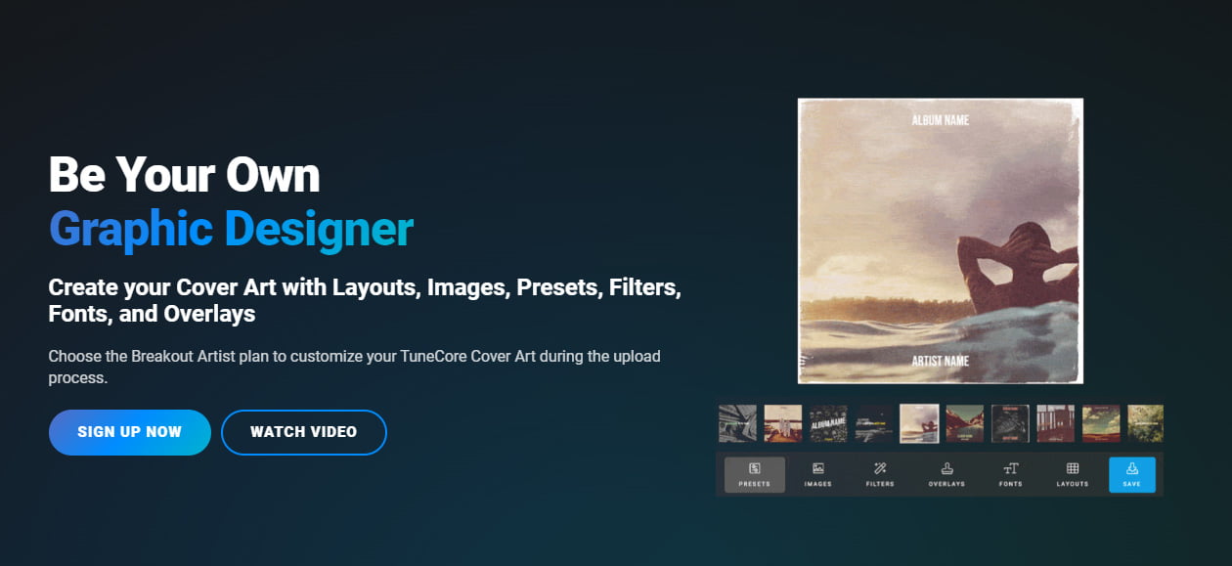Click the Album Name text on cover preview

coord(940,120)
